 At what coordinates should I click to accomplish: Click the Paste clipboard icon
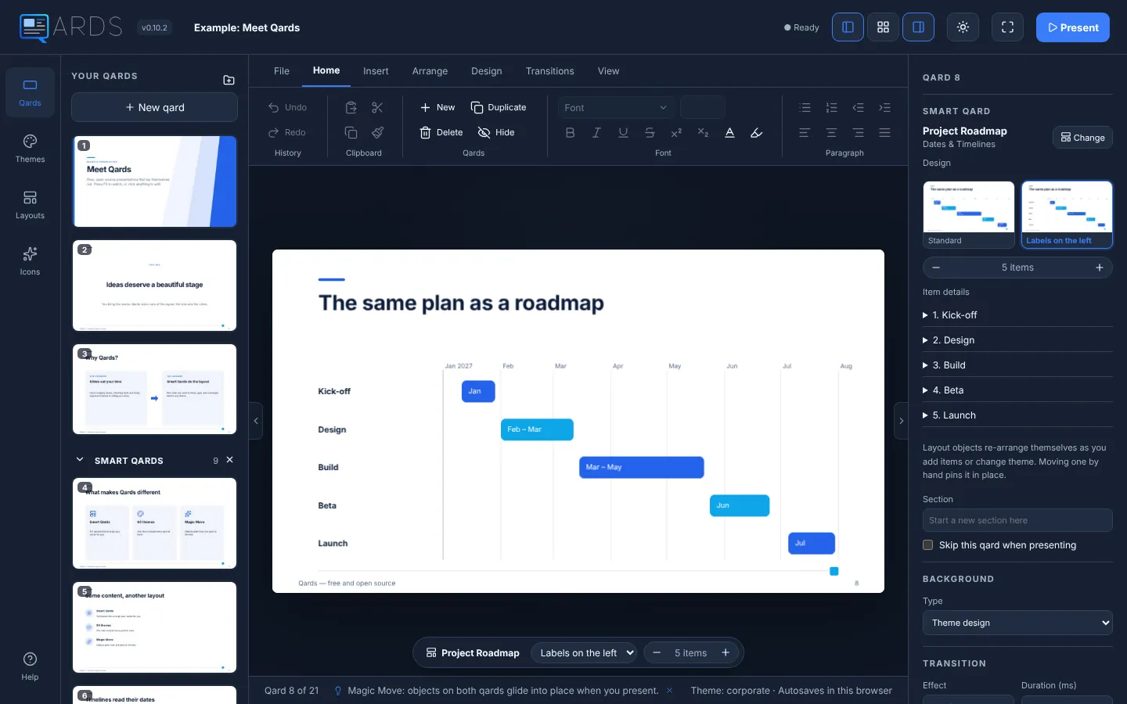(x=351, y=107)
